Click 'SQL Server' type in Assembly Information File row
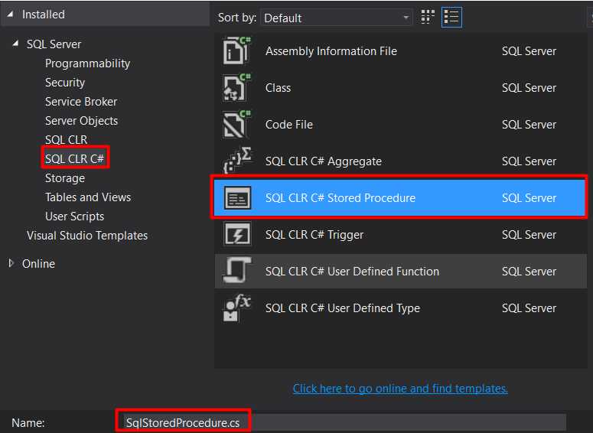Screen dimensions: 593x433 [529, 51]
